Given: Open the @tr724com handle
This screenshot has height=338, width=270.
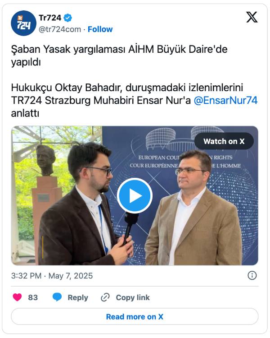Looking at the screenshot, I should pyautogui.click(x=60, y=29).
